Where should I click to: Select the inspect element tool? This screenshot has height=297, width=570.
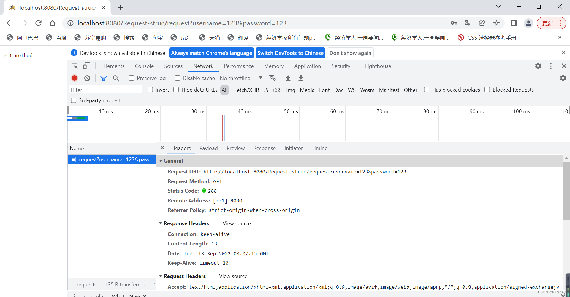(75, 66)
